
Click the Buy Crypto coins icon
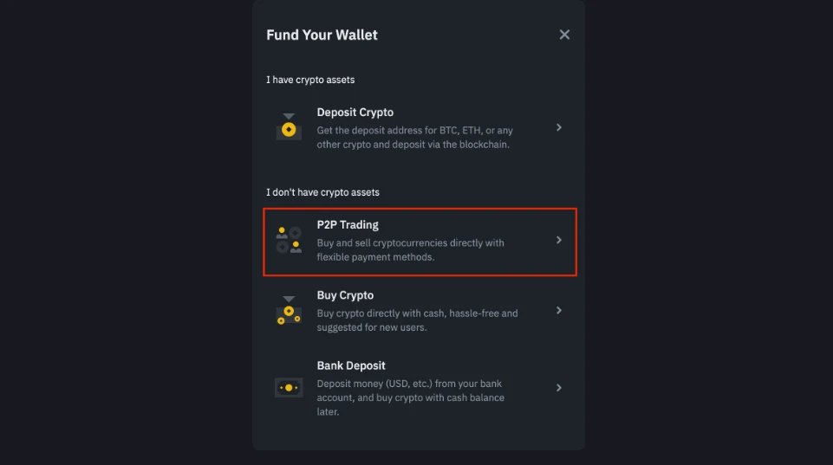289,311
